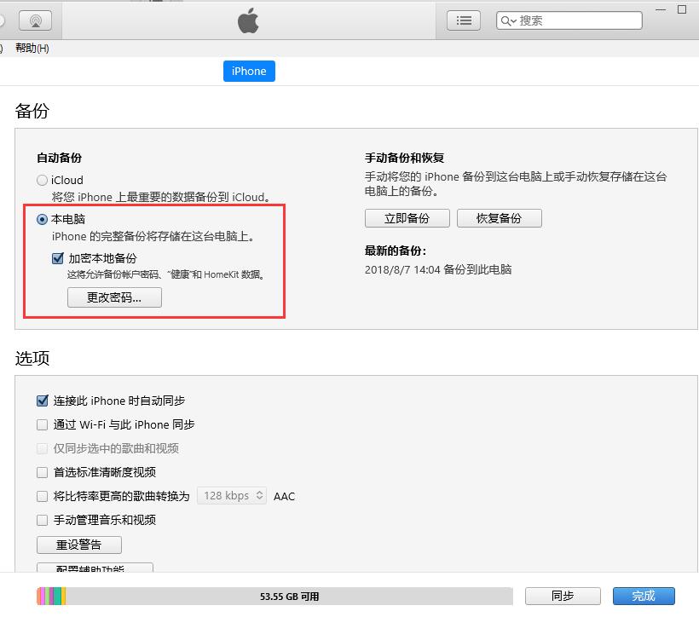Select the iCloud backup radio button

[x=42, y=180]
